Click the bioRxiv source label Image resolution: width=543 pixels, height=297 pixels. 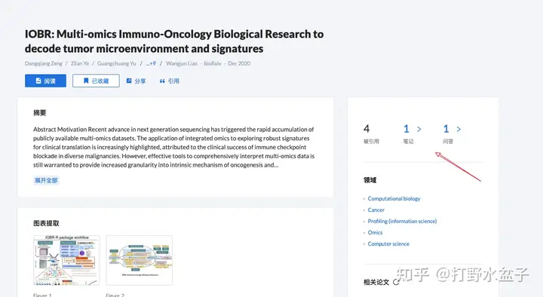tap(212, 63)
